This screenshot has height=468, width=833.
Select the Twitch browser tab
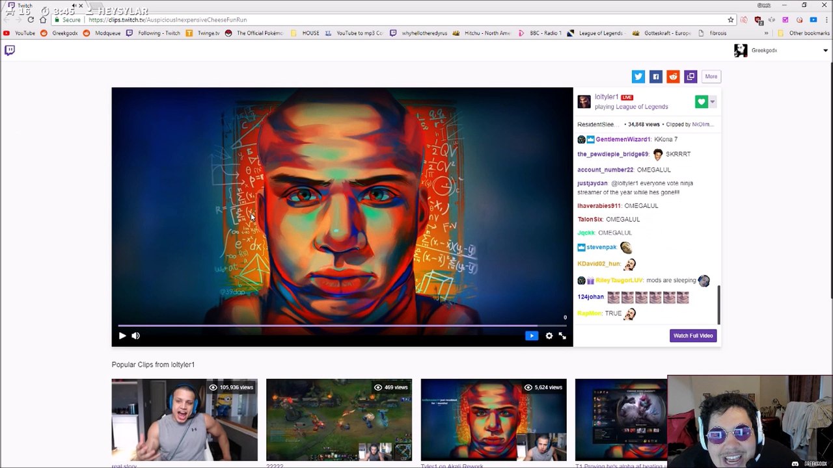[x=44, y=6]
